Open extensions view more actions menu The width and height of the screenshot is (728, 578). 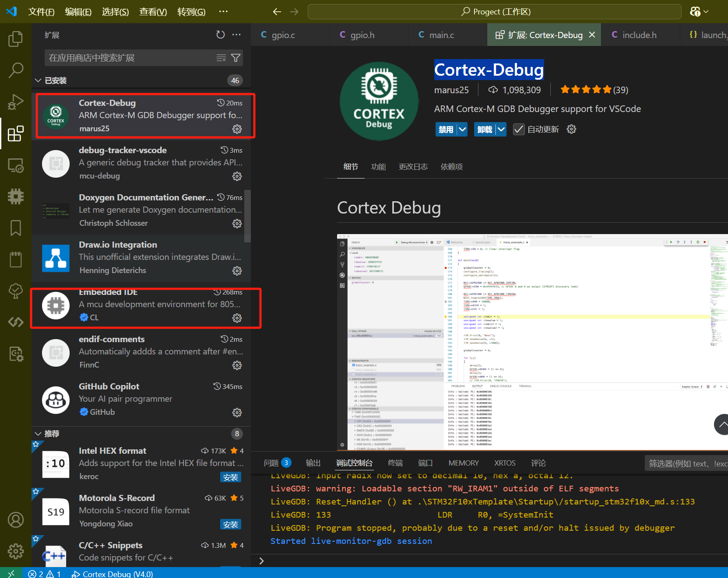(236, 35)
